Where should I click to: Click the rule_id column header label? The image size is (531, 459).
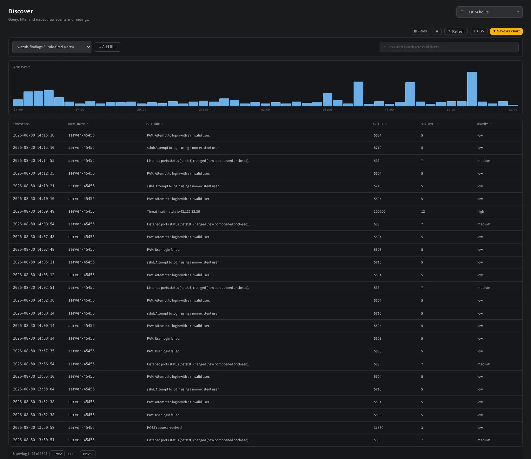(378, 124)
